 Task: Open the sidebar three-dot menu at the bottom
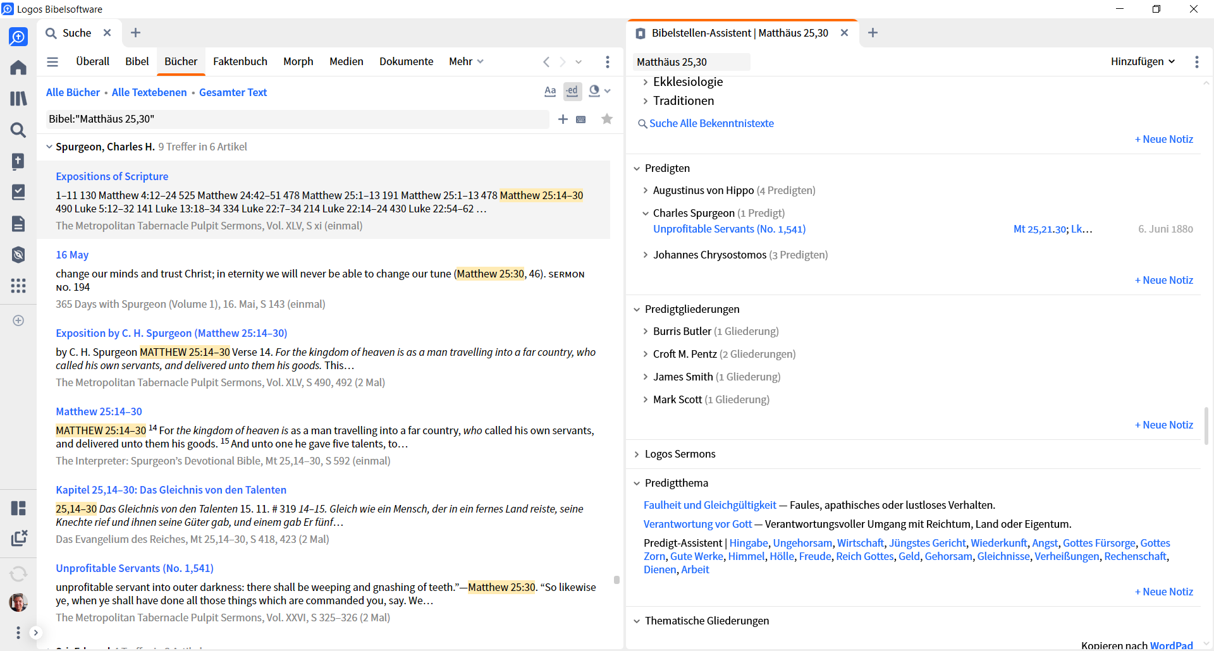pyautogui.click(x=18, y=633)
